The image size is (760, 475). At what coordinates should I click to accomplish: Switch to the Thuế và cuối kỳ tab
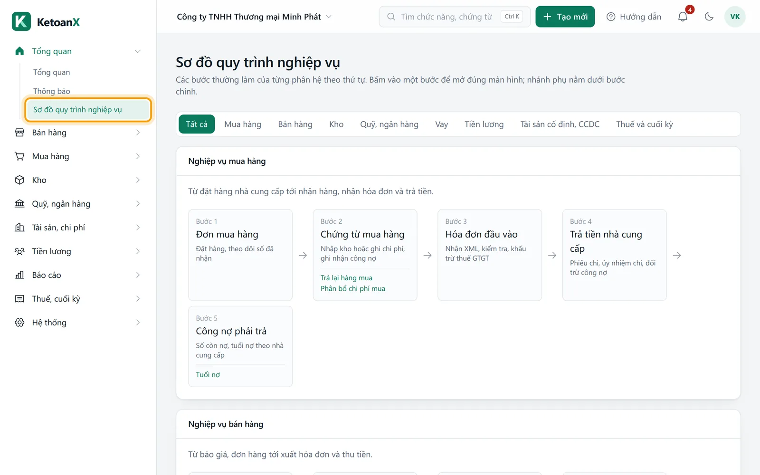(645, 124)
